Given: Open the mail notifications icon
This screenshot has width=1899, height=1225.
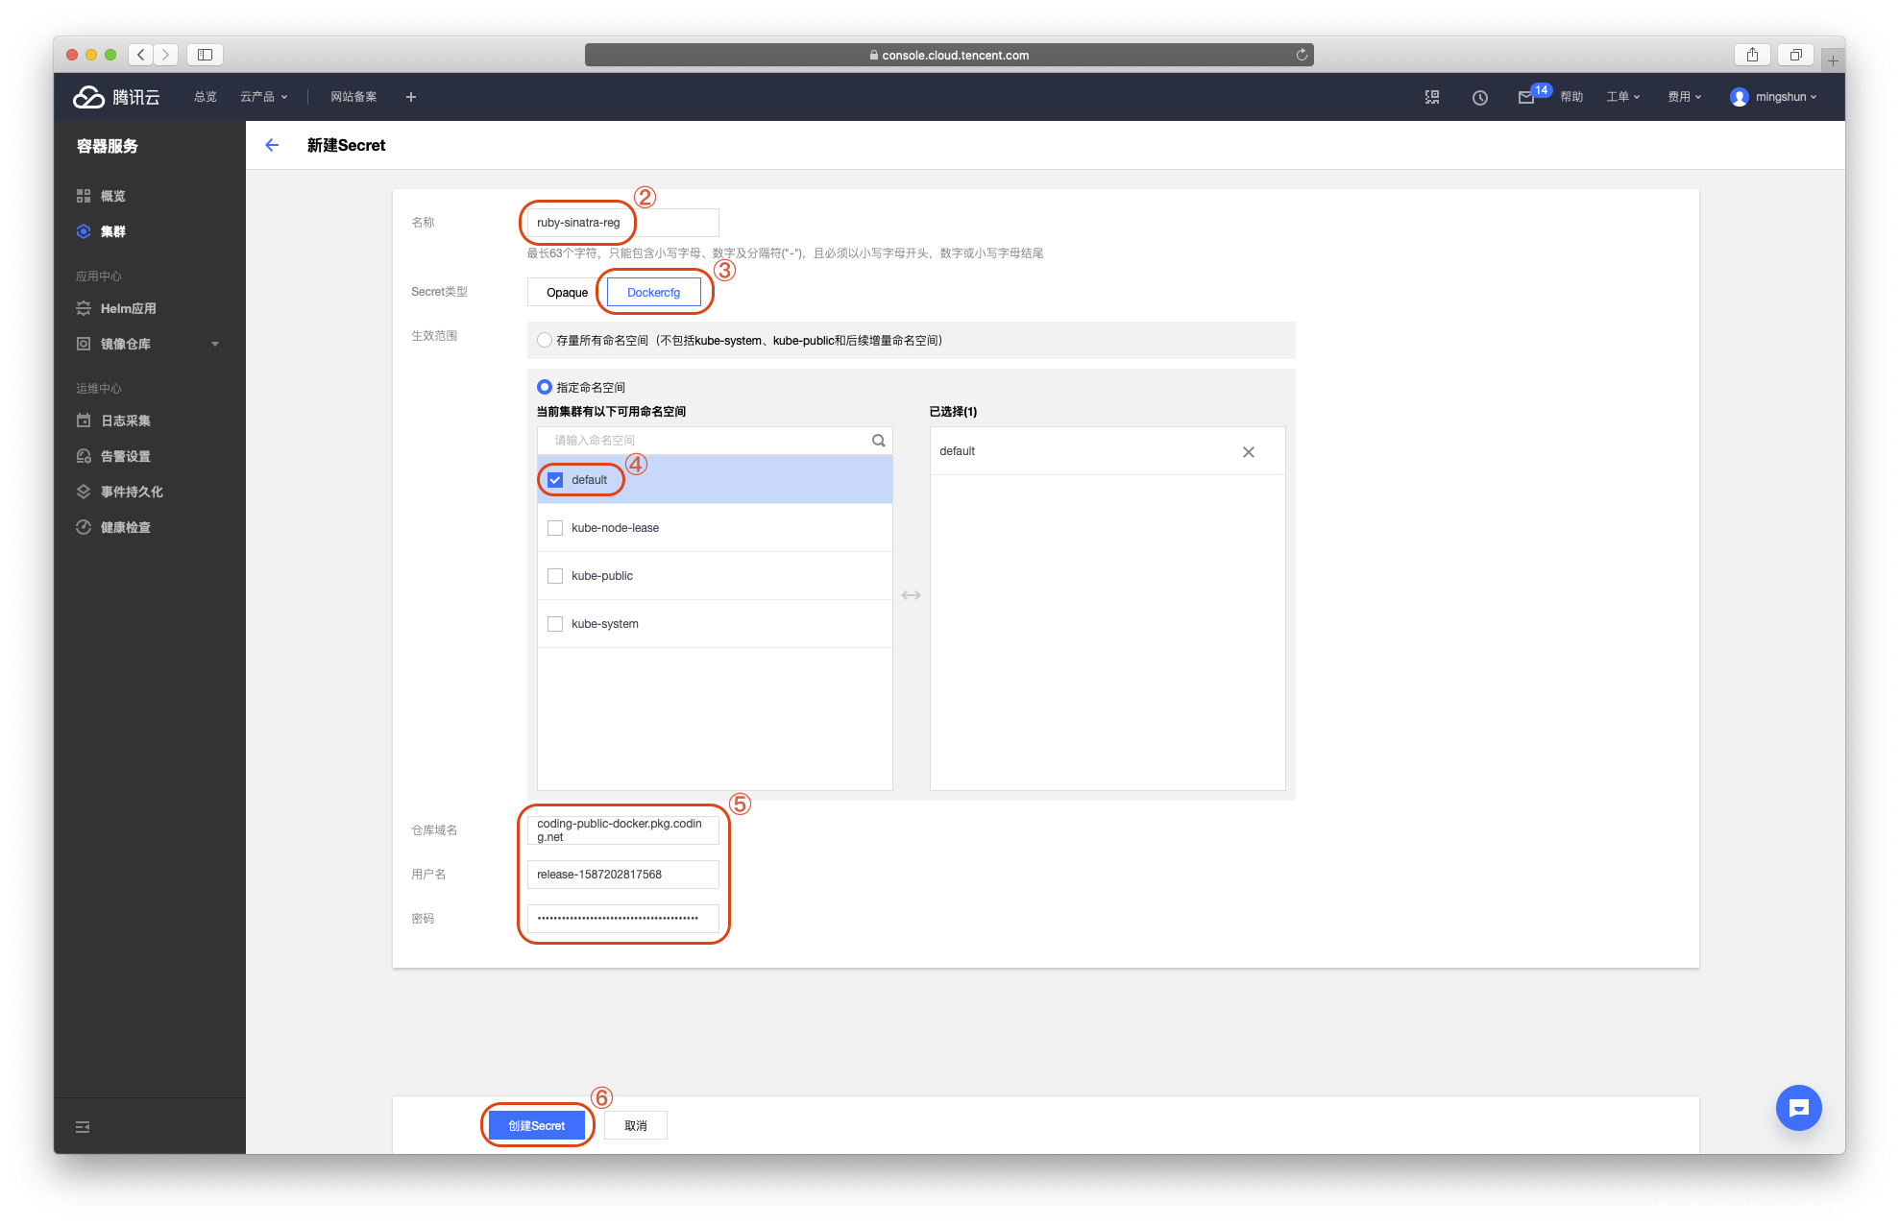Looking at the screenshot, I should [x=1525, y=97].
